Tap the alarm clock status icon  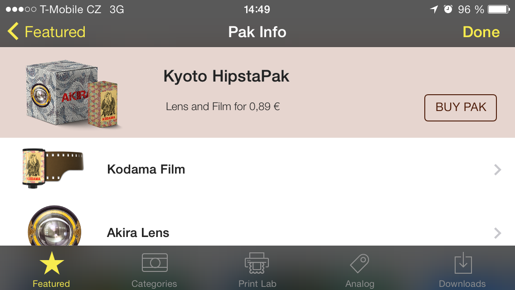448,10
